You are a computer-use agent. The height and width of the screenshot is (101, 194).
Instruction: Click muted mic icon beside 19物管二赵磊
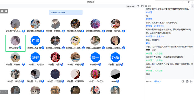pyautogui.click(x=122, y=64)
